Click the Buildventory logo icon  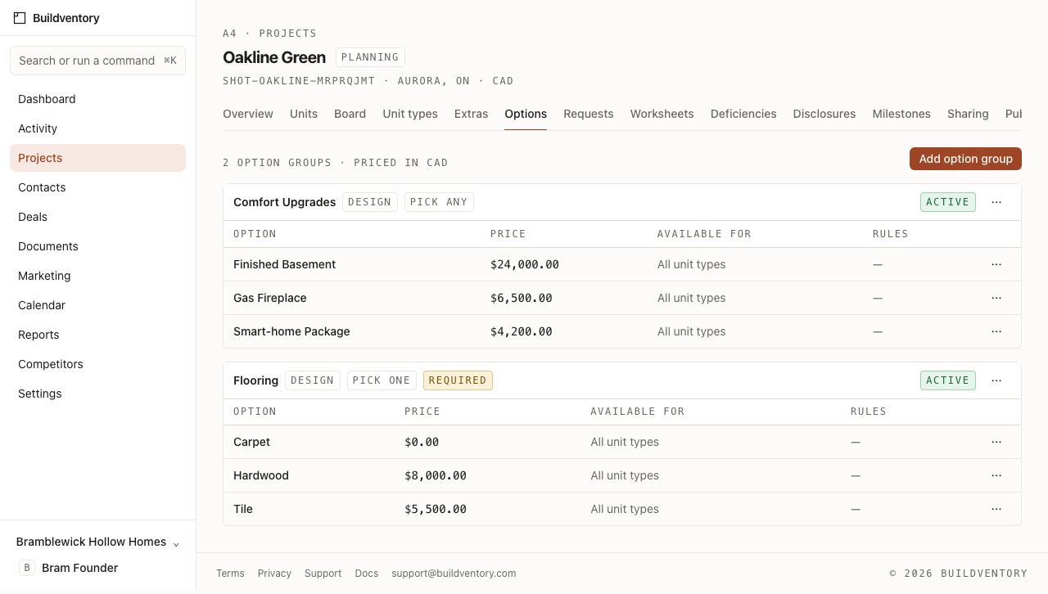point(20,18)
